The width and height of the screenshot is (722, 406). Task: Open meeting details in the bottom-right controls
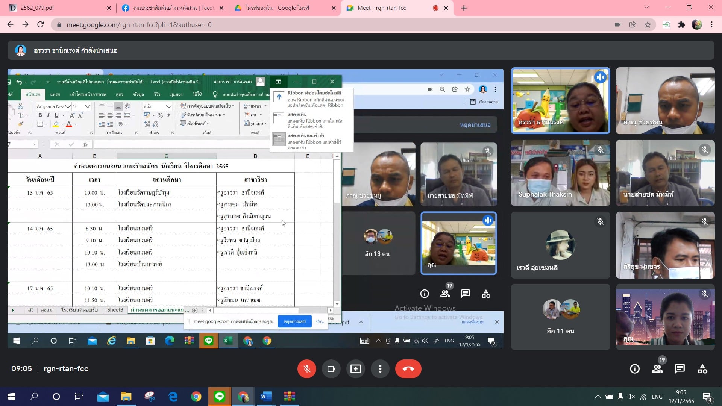pos(635,369)
